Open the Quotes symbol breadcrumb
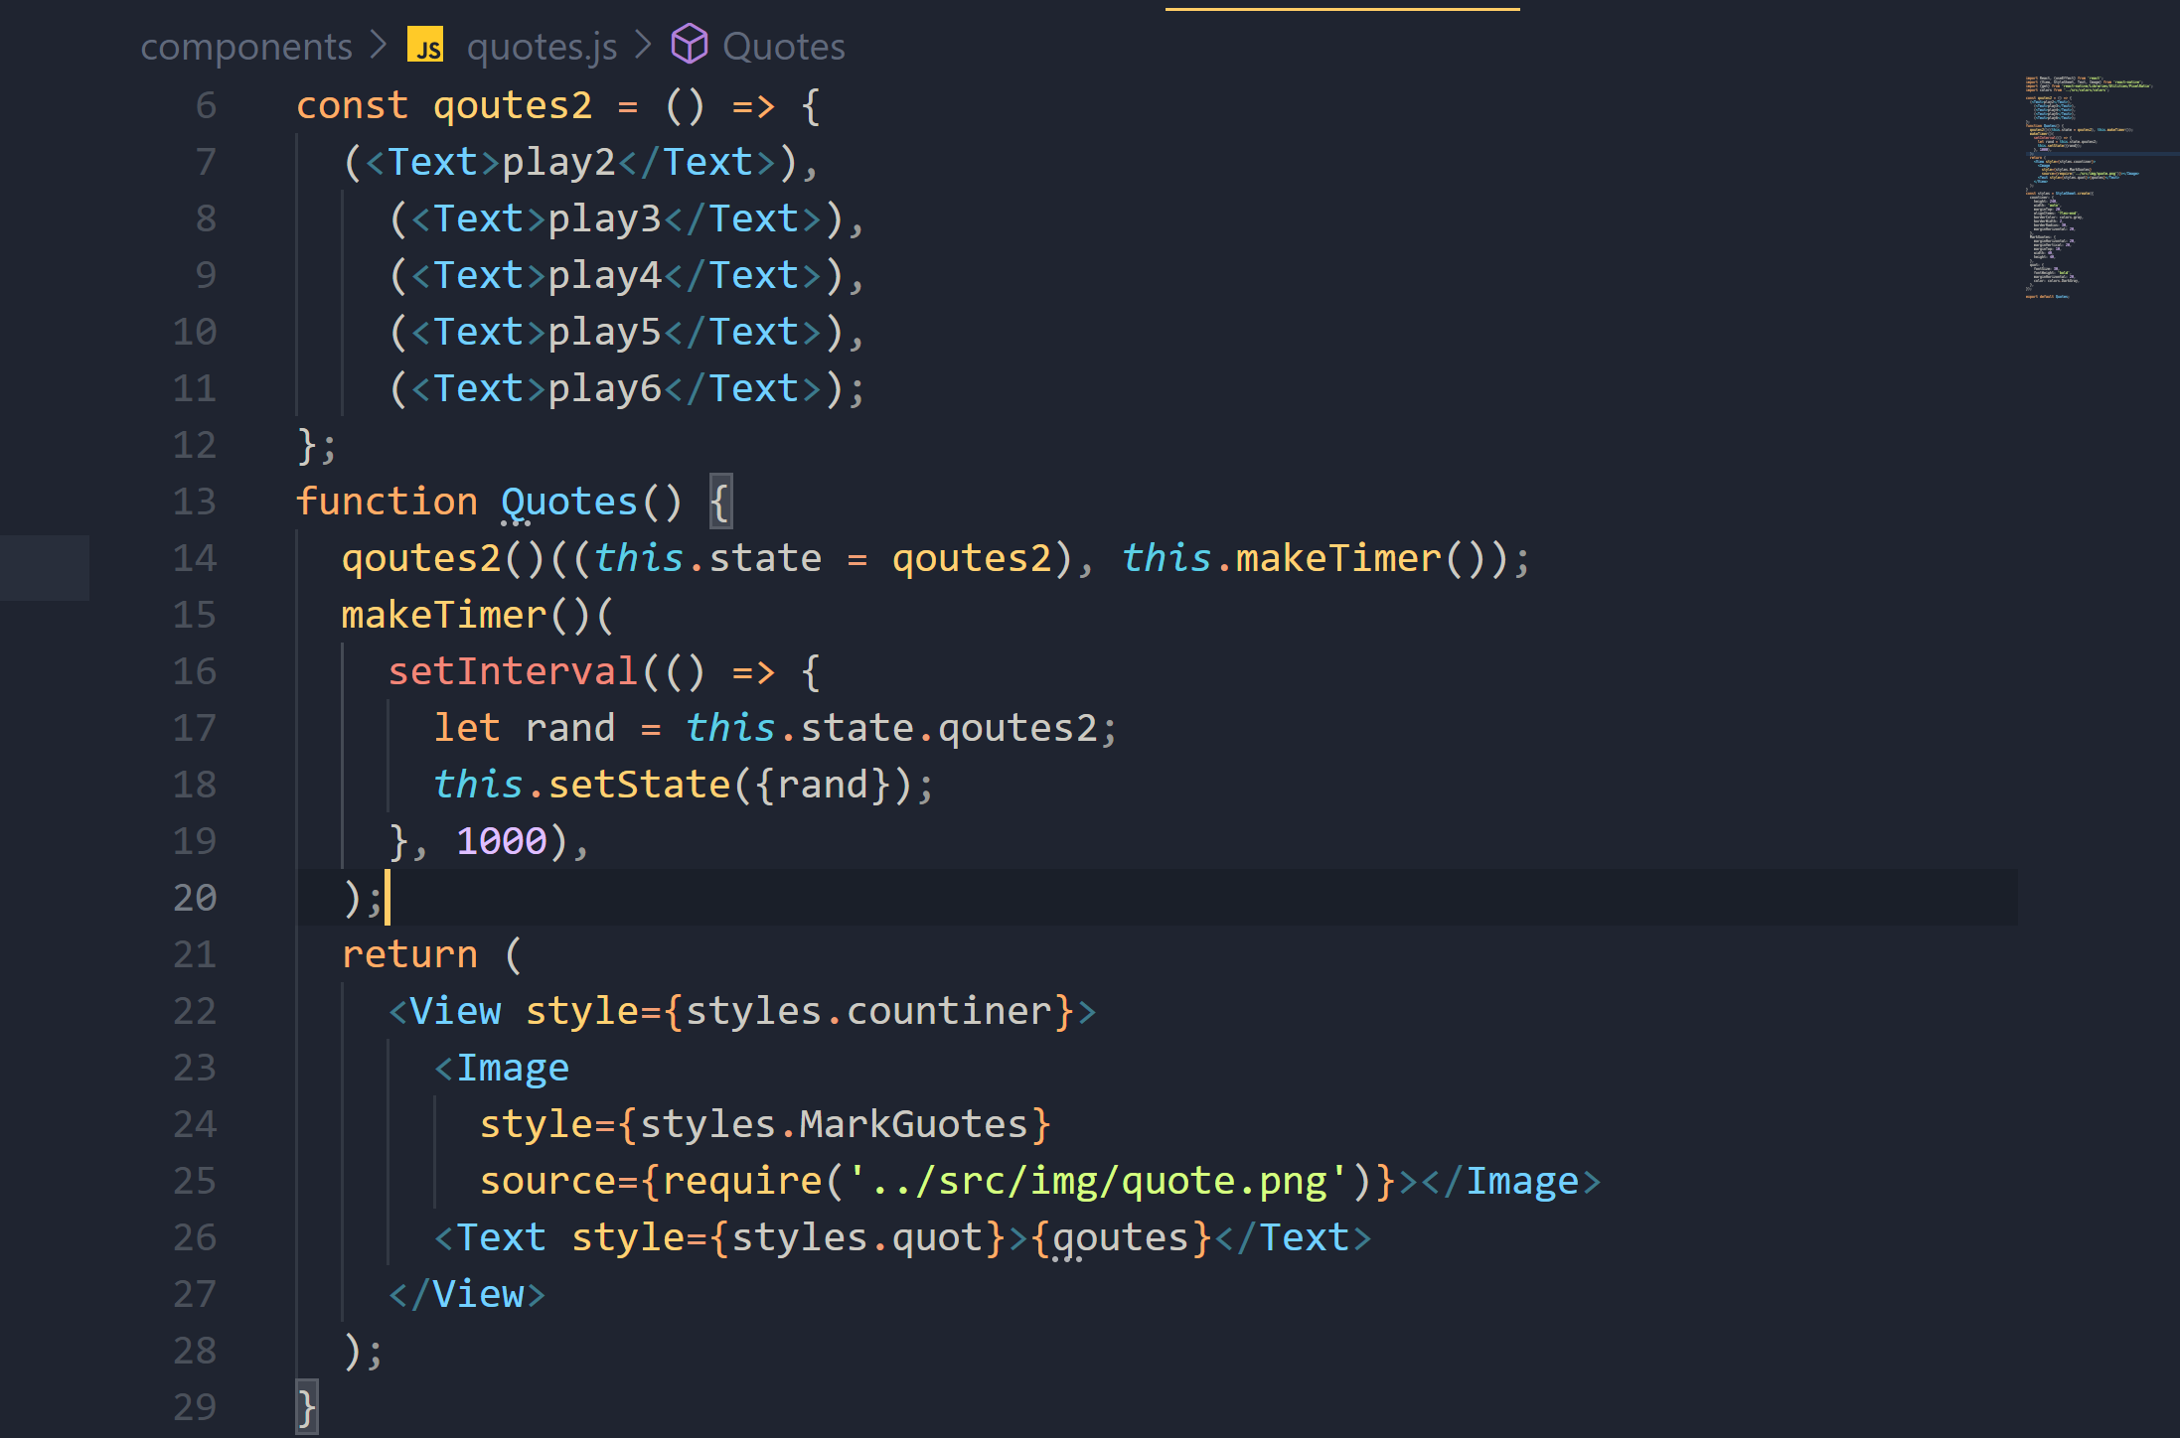Image resolution: width=2180 pixels, height=1438 pixels. (x=784, y=47)
